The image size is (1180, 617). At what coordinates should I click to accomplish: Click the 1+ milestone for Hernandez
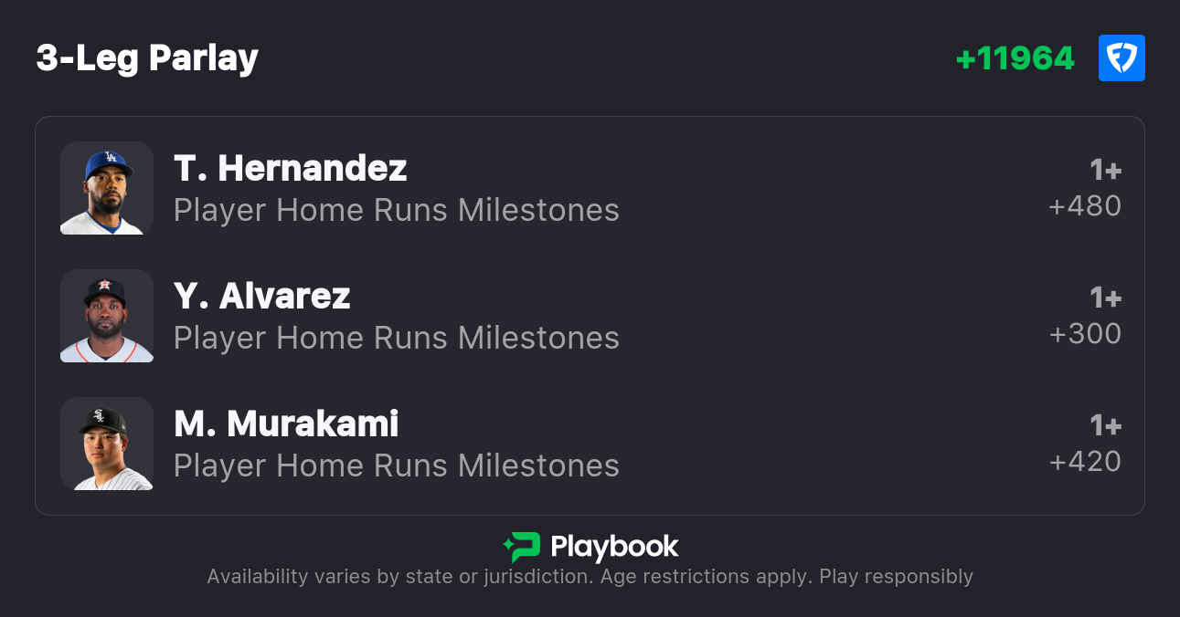tap(1105, 170)
